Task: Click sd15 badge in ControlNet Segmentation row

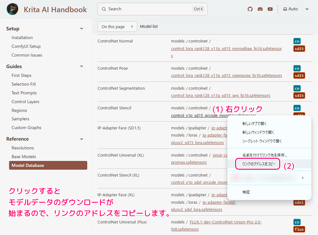Action: pos(299,96)
